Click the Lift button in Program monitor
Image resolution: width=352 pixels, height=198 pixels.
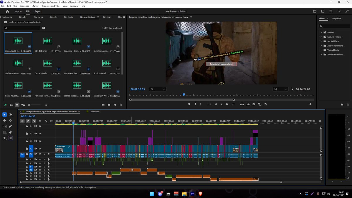click(x=242, y=104)
